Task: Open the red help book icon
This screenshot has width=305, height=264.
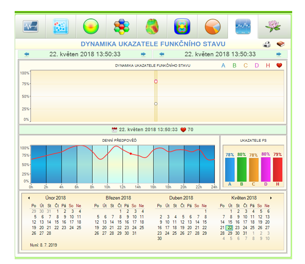Action: pos(281,44)
